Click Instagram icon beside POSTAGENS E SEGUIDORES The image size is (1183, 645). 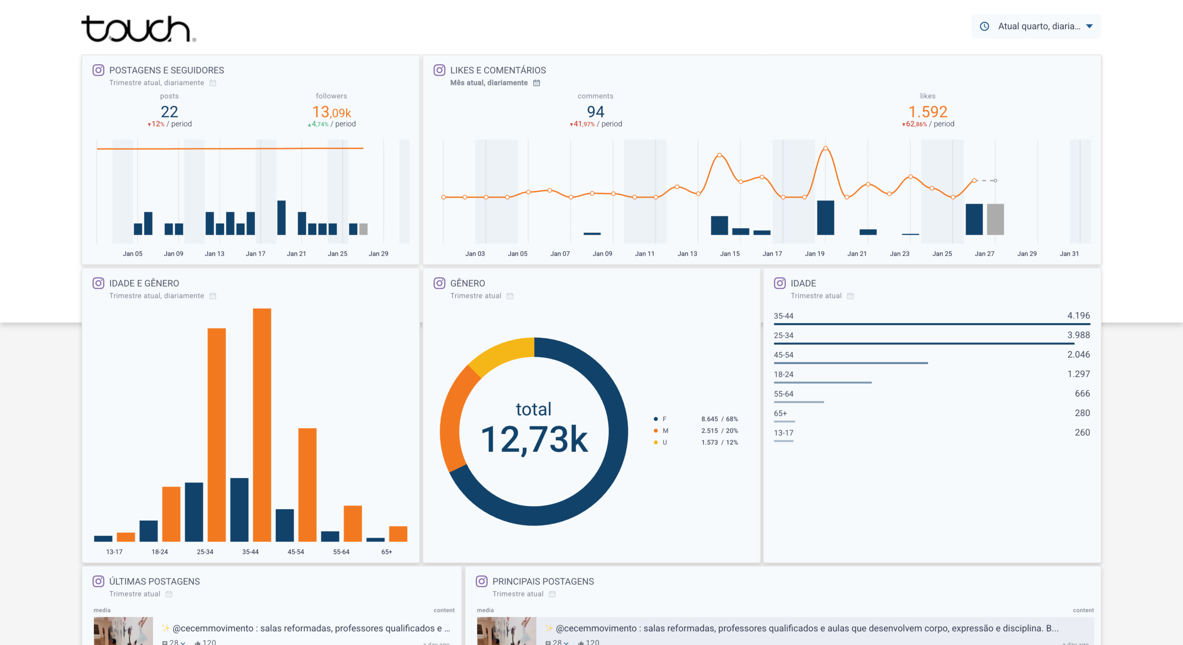(x=98, y=70)
